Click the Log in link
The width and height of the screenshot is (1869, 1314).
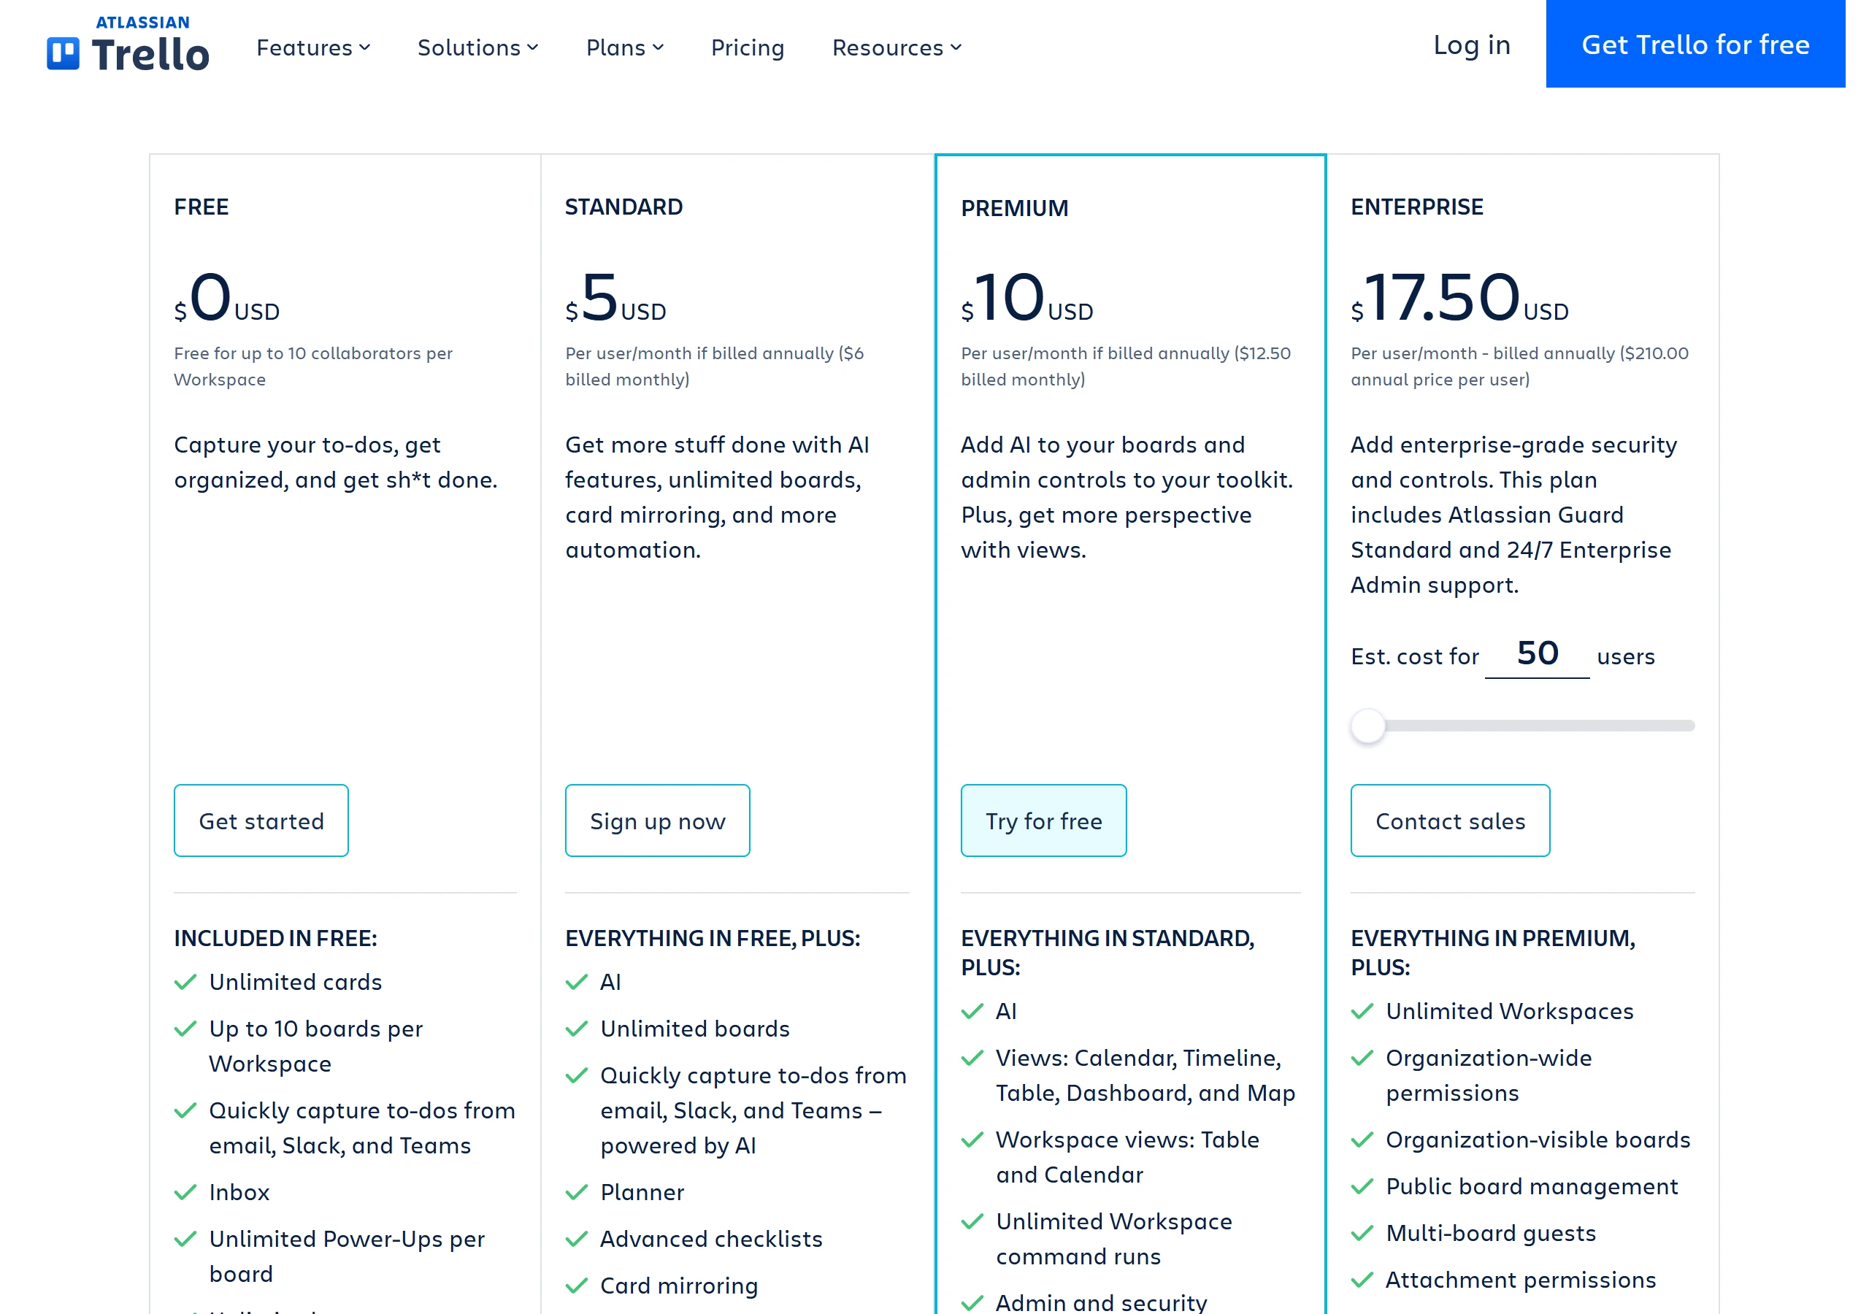tap(1472, 45)
